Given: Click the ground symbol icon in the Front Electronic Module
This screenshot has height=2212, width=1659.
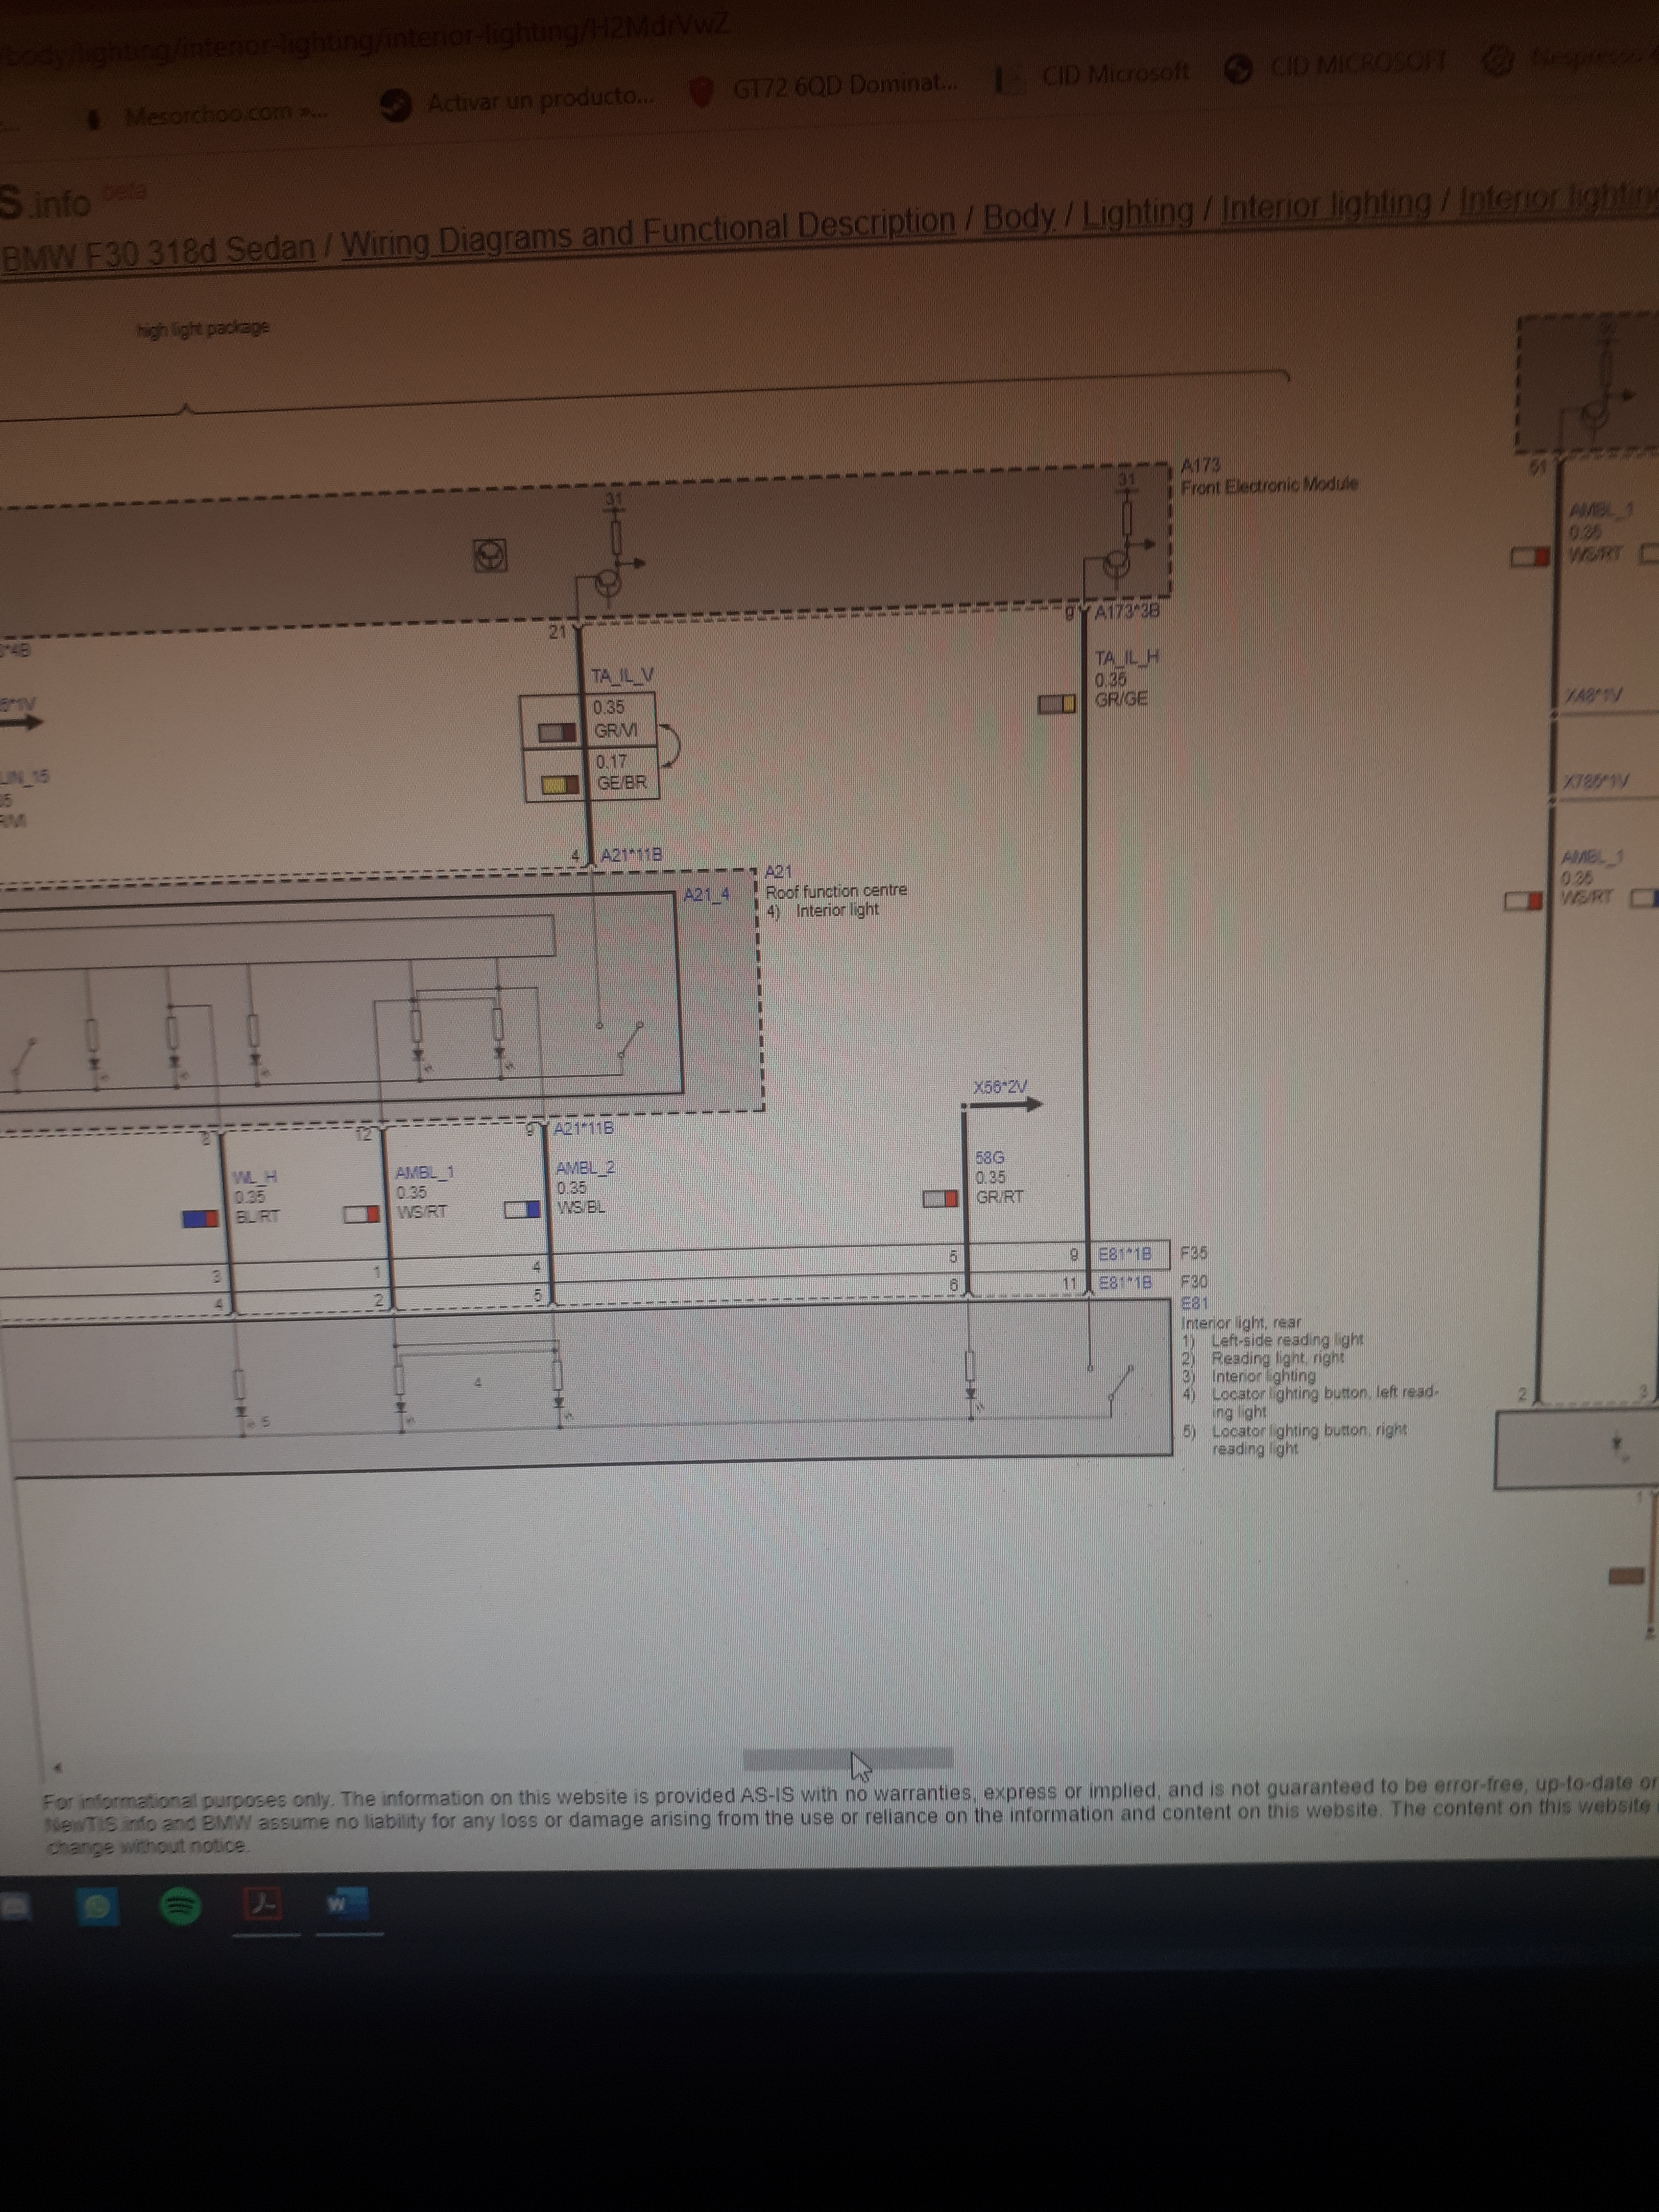Looking at the screenshot, I should [x=490, y=555].
